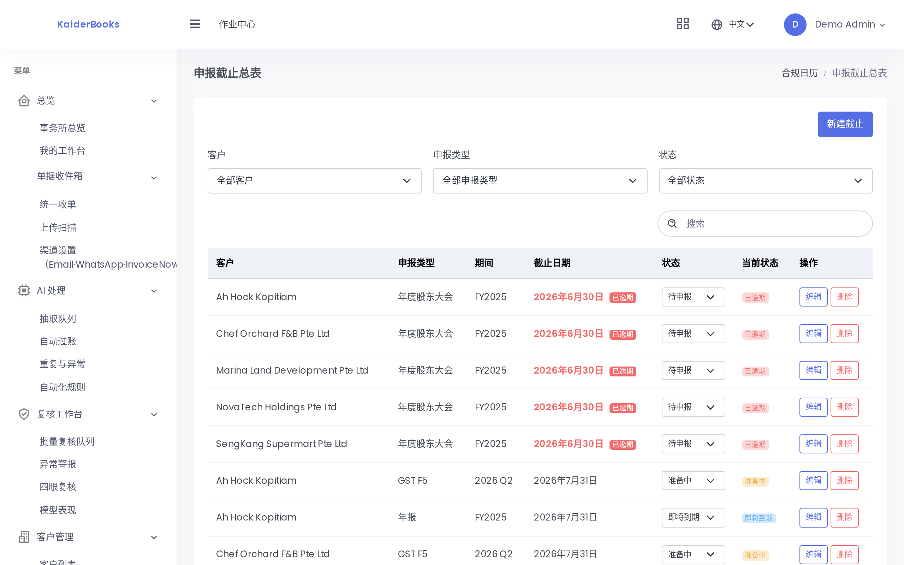This screenshot has width=904, height=565.
Task: Open status dropdown for Marina Land Development row
Action: pos(693,370)
